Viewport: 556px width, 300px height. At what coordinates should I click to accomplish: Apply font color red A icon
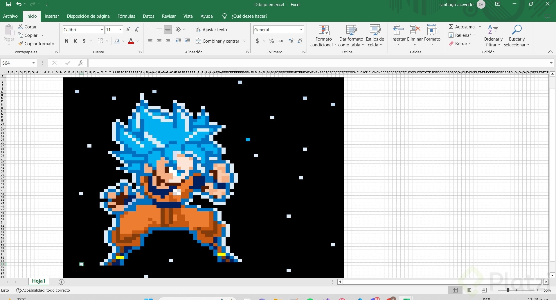[131, 41]
